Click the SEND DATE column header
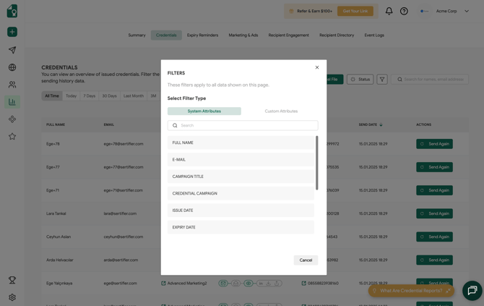The height and width of the screenshot is (306, 484). [368, 124]
